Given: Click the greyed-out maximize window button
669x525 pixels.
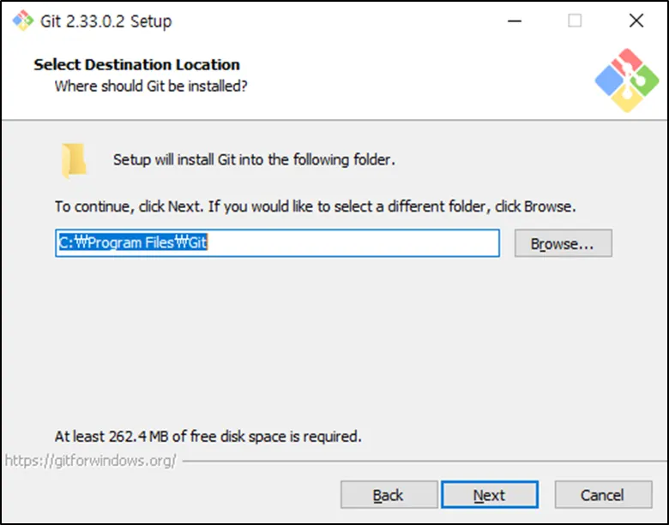Looking at the screenshot, I should (575, 21).
